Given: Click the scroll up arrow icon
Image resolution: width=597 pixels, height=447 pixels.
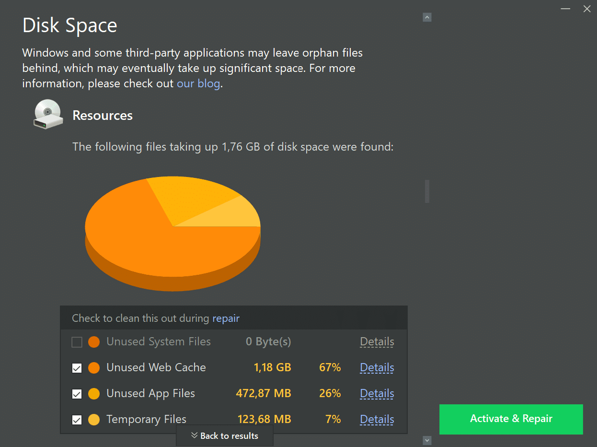Looking at the screenshot, I should click(427, 17).
